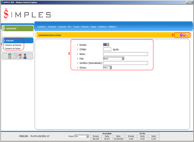Image resolution: width=194 pixels, height=142 pixels.
Task: Open the Financeiro menu
Action: click(52, 27)
